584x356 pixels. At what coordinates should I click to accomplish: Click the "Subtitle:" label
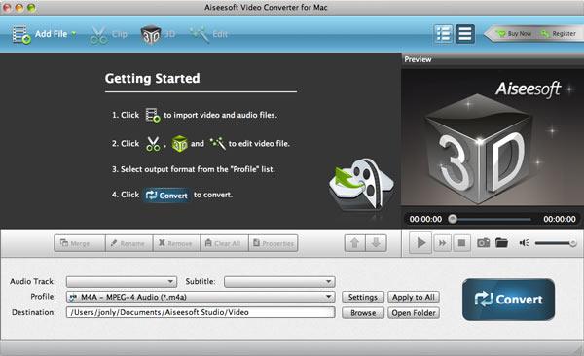[x=201, y=281]
